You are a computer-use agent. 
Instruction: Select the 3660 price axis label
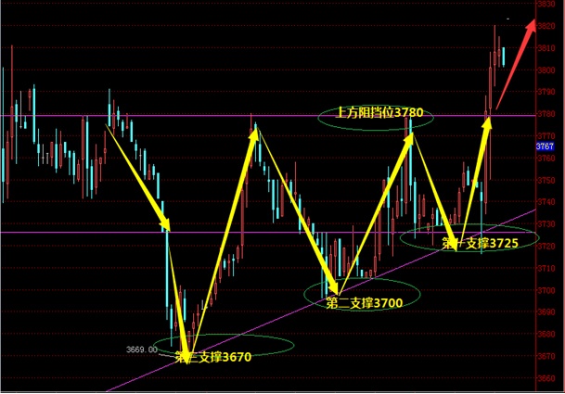pyautogui.click(x=547, y=378)
